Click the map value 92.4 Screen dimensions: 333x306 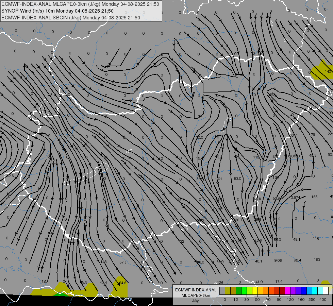(x=297, y=260)
